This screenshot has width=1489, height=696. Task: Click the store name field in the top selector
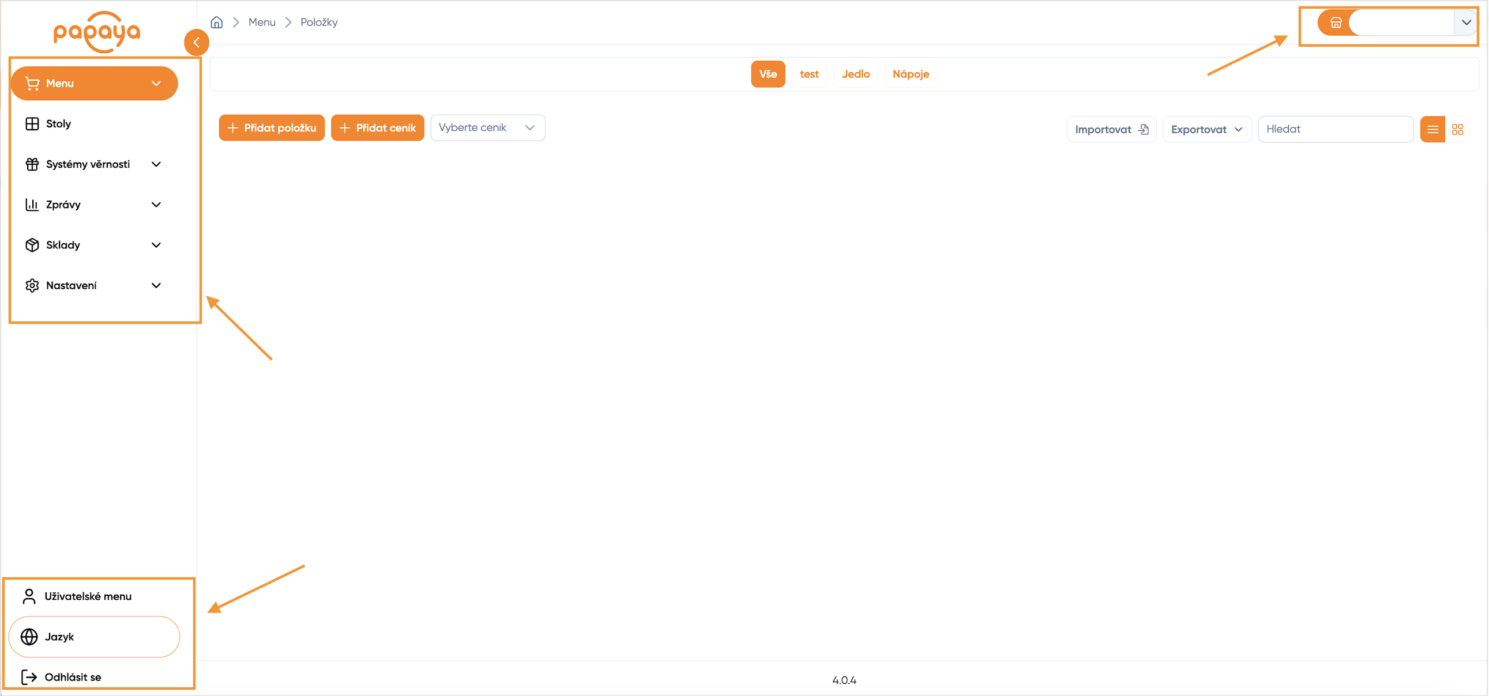(x=1401, y=23)
